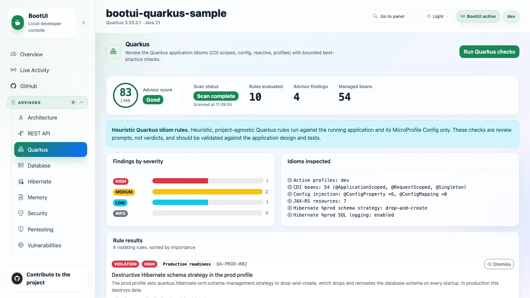Open the Memory advisor
This screenshot has height=298, width=530.
tap(51, 197)
